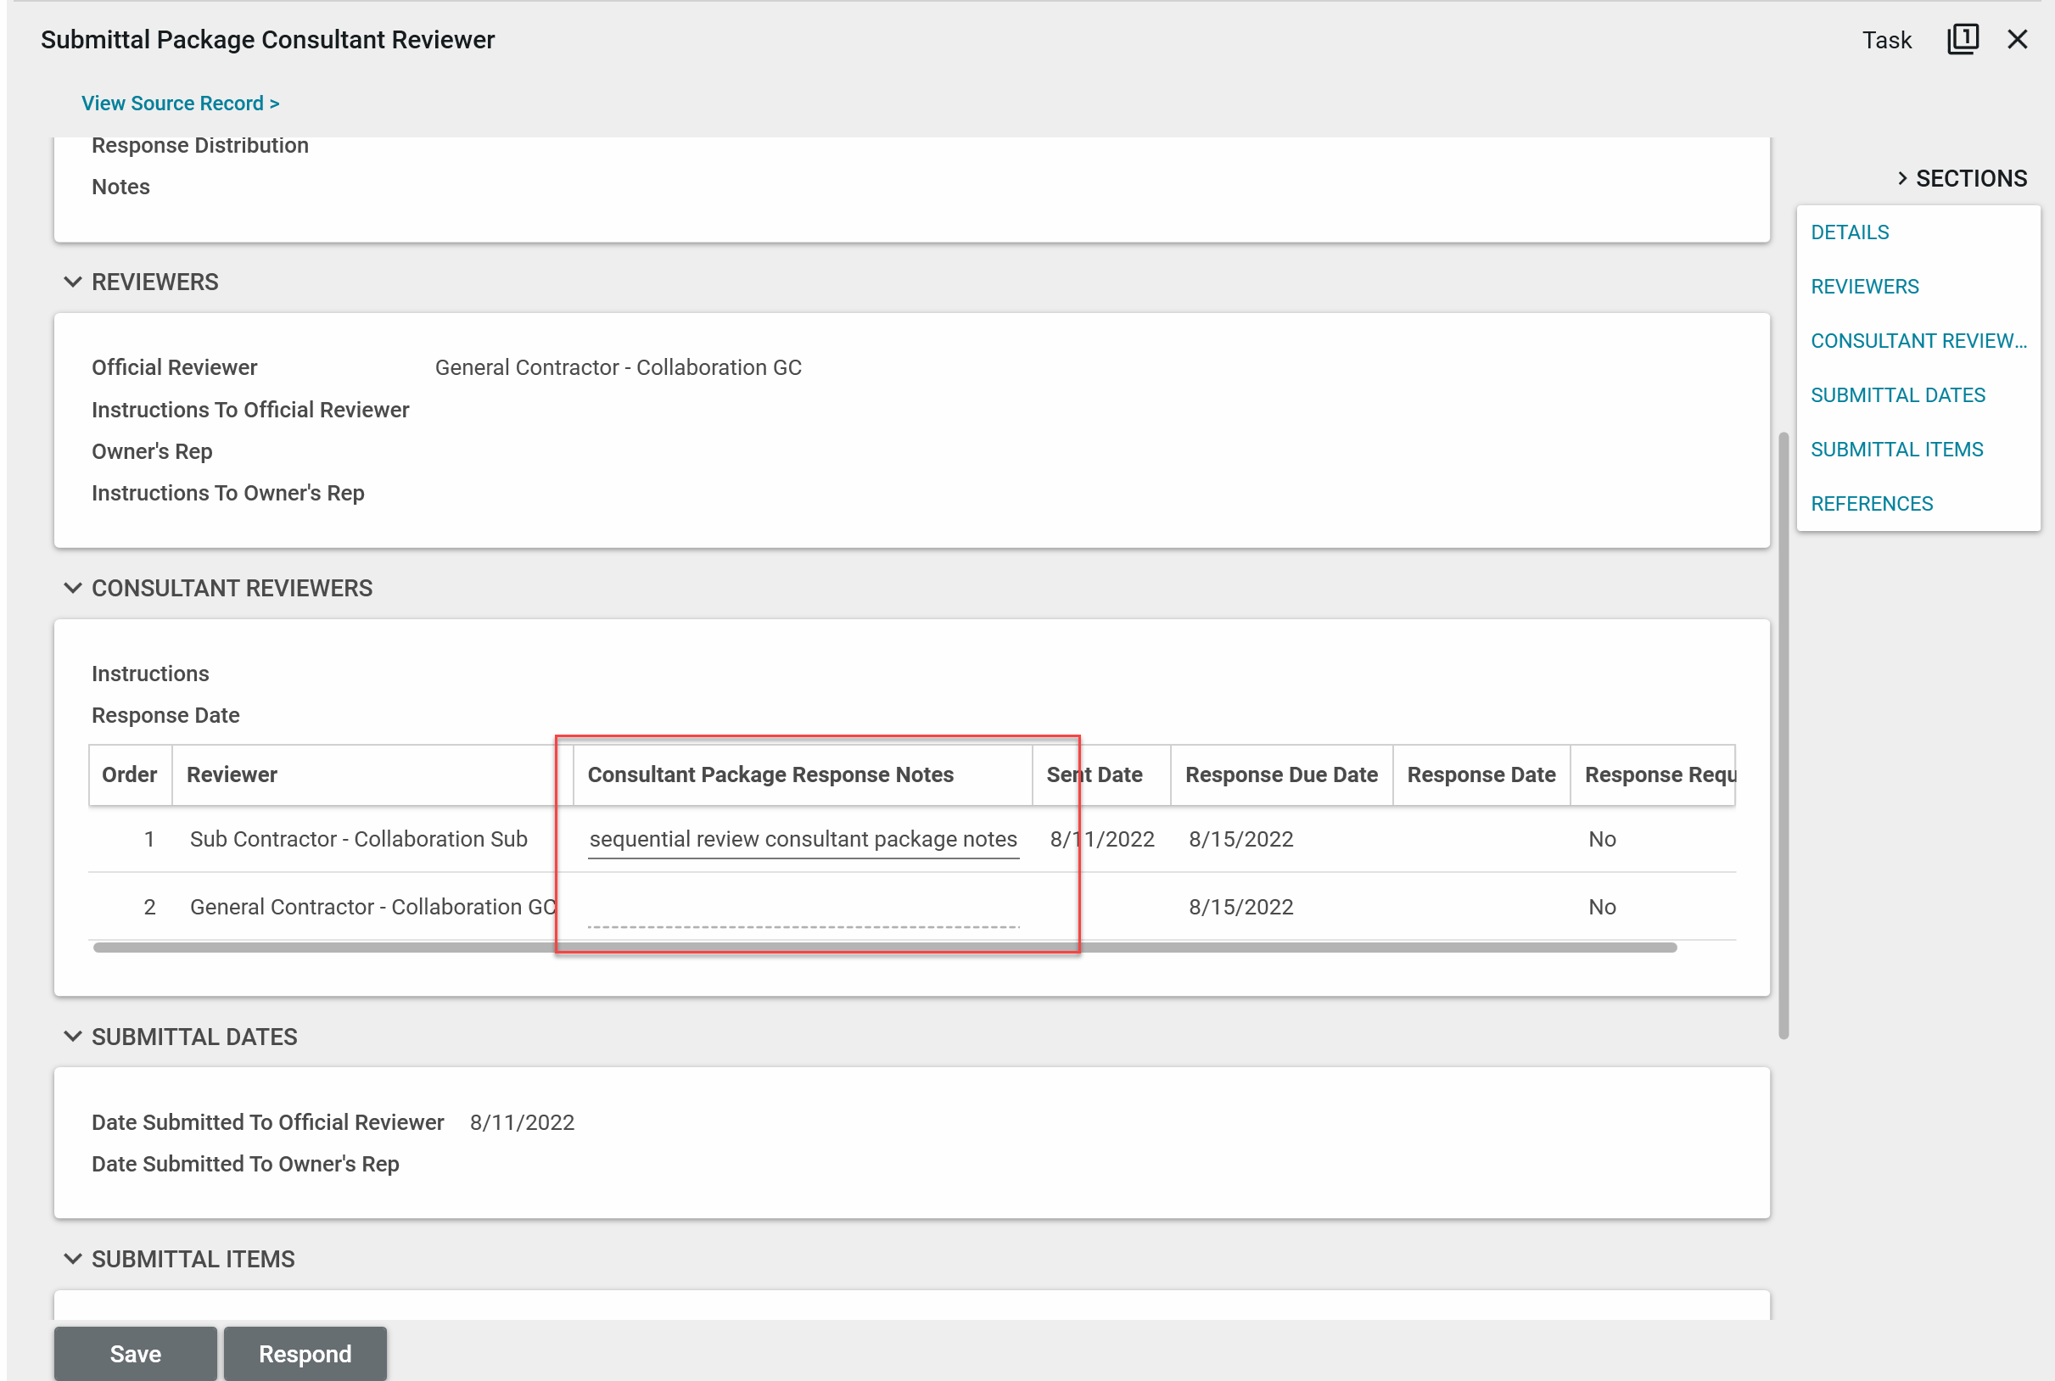Navigate to CONSULTANT REVIEW section link
This screenshot has width=2055, height=1381.
[1917, 341]
